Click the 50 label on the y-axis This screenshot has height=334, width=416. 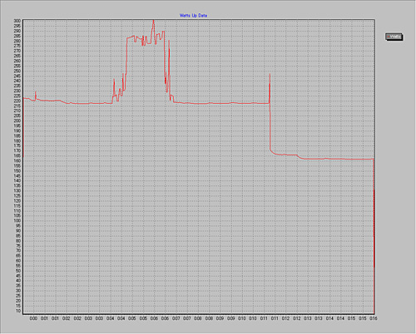pyautogui.click(x=18, y=271)
